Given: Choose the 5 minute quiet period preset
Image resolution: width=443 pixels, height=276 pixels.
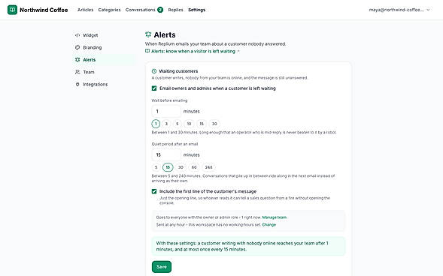Looking at the screenshot, I should coord(156,167).
